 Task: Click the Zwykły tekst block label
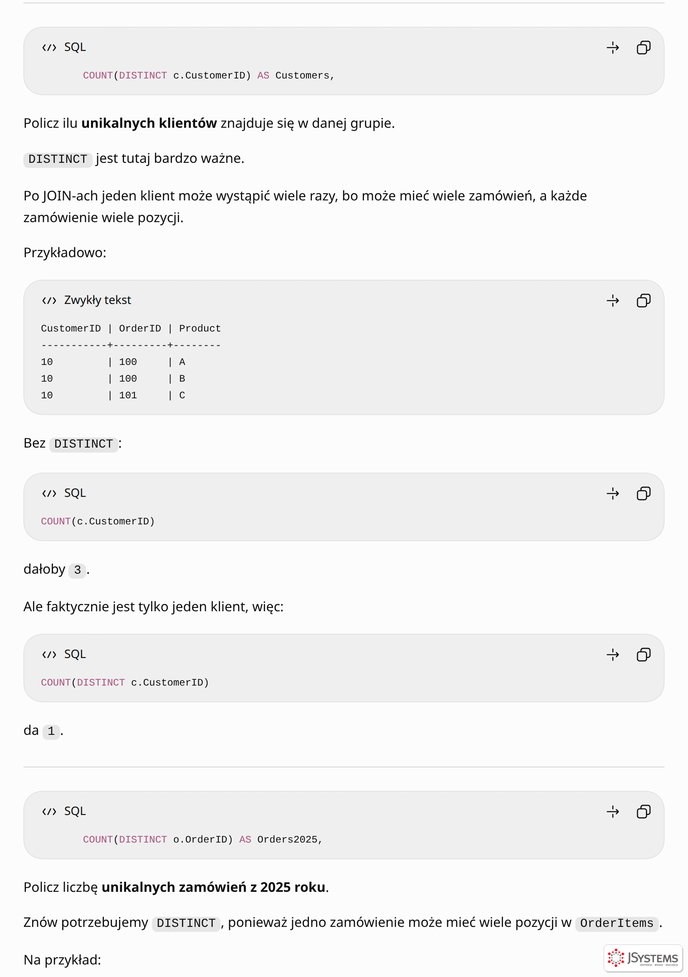(97, 301)
